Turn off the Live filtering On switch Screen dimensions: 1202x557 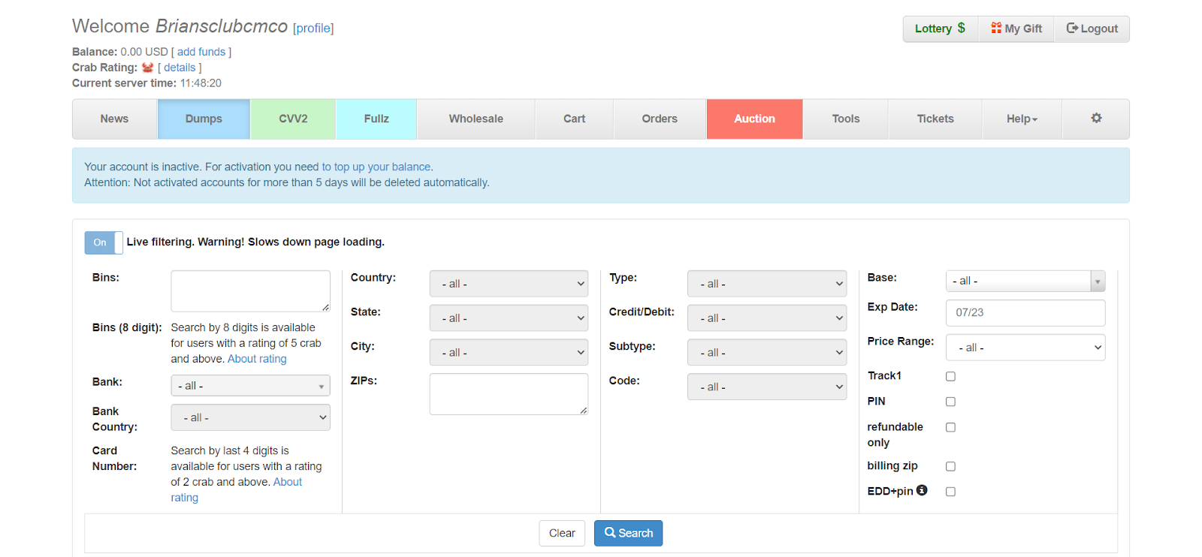click(x=104, y=242)
